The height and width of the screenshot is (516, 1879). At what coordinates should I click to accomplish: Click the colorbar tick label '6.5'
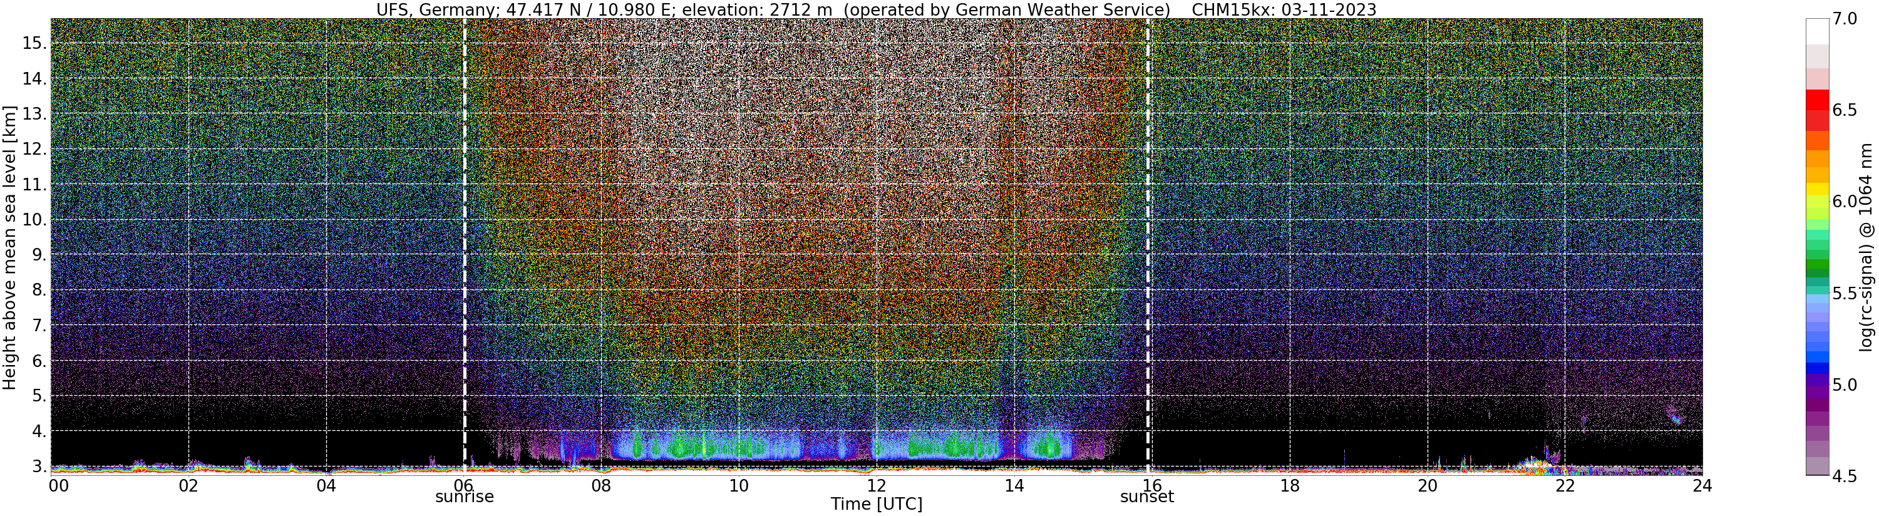tap(1844, 110)
